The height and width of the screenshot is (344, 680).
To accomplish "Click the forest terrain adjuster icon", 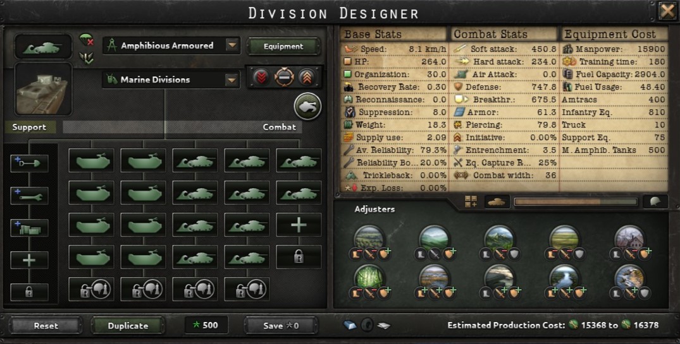I will [x=369, y=277].
